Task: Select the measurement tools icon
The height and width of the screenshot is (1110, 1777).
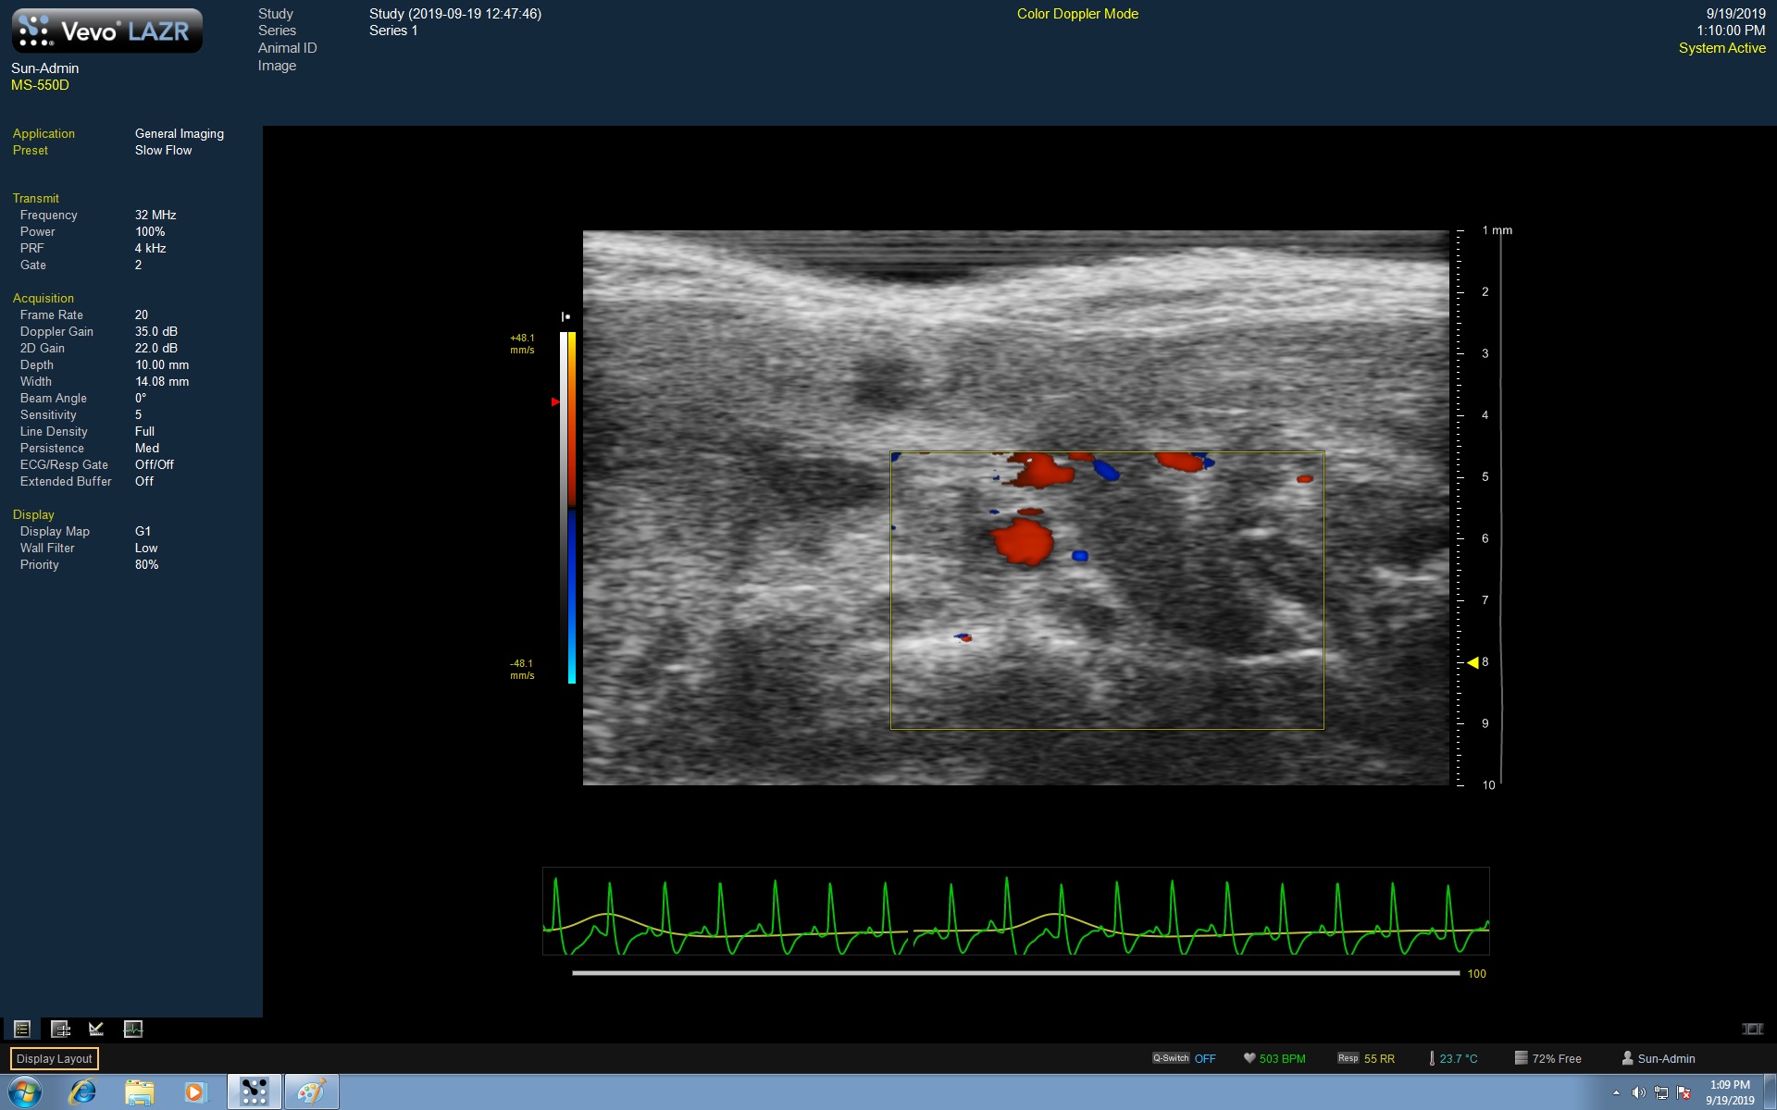Action: tap(96, 1029)
